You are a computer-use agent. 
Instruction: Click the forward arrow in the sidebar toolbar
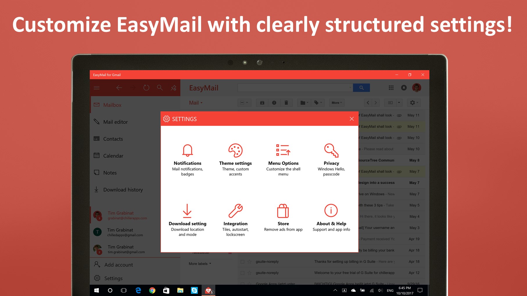(133, 88)
